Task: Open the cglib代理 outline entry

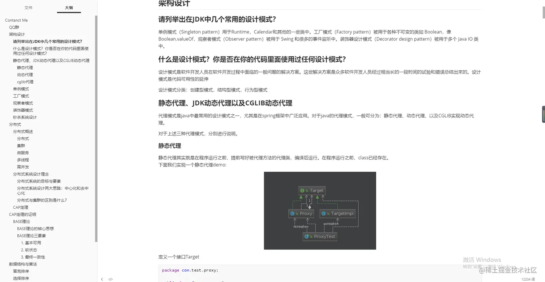Action: point(25,81)
